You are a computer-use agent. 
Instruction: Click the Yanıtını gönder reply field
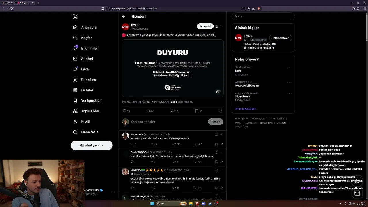168,122
